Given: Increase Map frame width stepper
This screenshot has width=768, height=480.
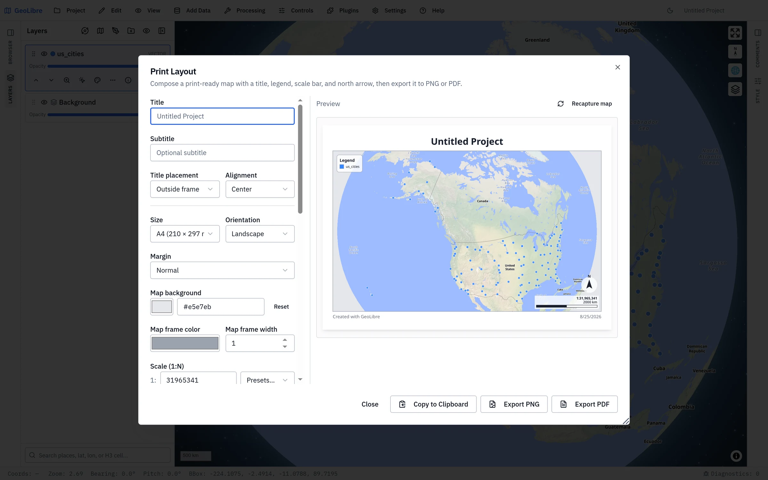Looking at the screenshot, I should 284,340.
